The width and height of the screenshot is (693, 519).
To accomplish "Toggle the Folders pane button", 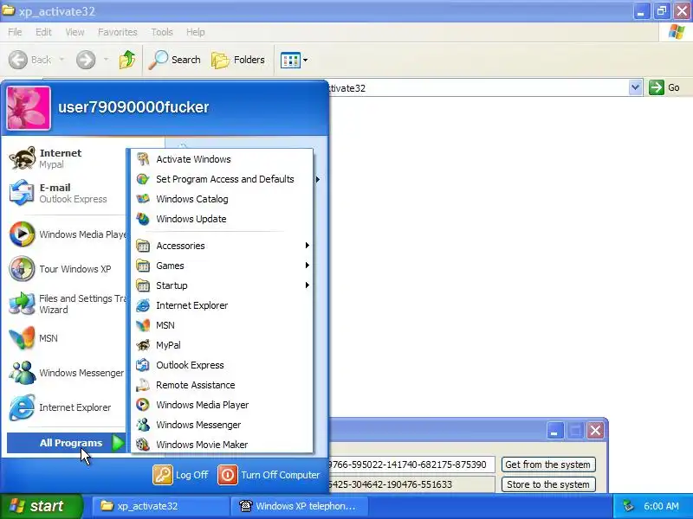I will click(238, 60).
